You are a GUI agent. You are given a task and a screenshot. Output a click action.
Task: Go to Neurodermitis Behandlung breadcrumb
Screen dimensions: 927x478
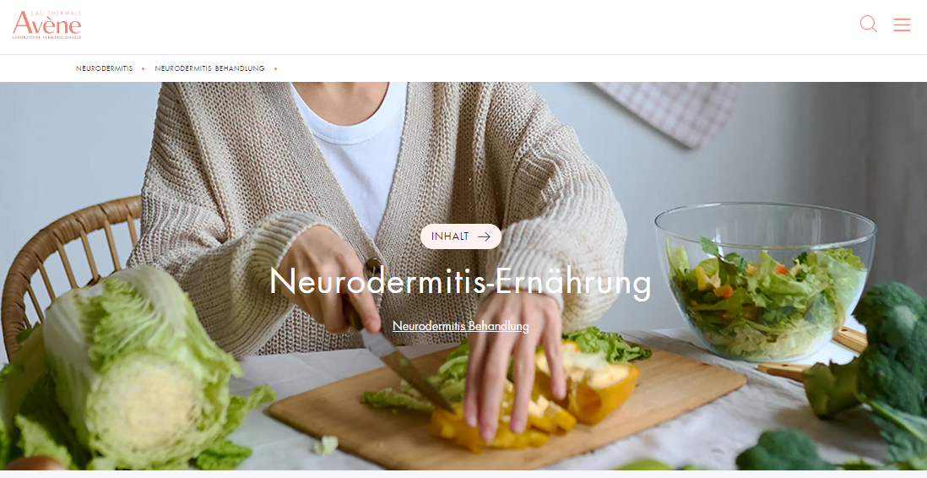pos(209,68)
